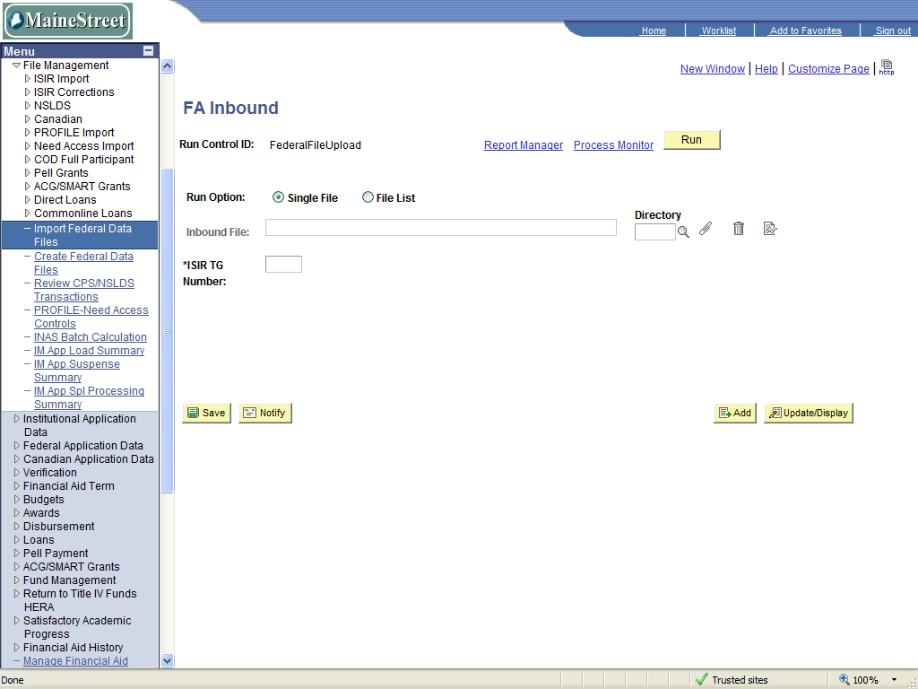This screenshot has height=689, width=918.
Task: Click Sign out in header
Action: pyautogui.click(x=892, y=31)
